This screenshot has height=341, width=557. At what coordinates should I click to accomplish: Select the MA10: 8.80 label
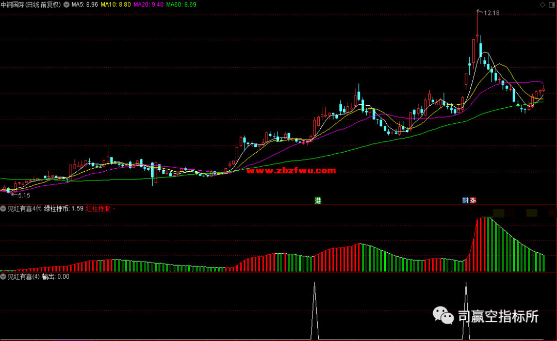pos(116,5)
